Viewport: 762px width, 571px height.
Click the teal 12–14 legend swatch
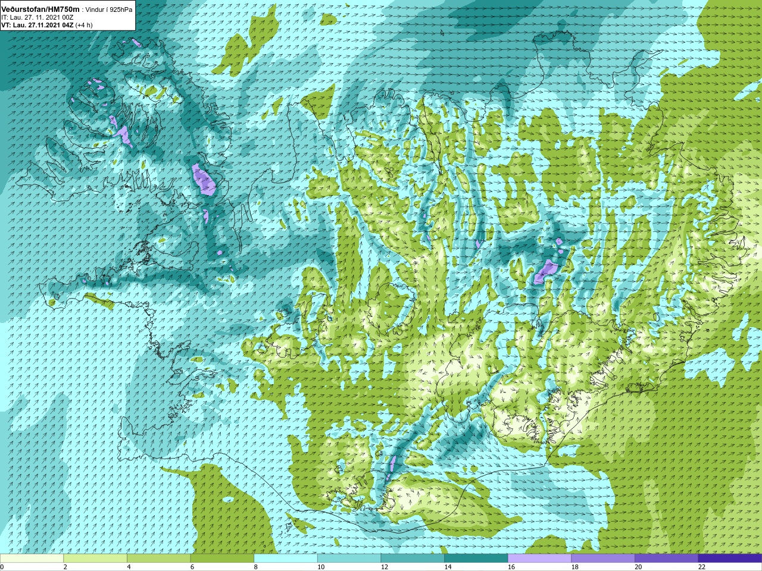click(x=413, y=559)
